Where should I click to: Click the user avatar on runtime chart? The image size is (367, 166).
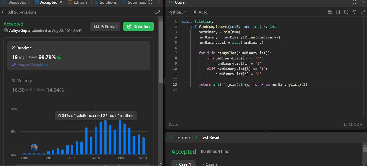click(x=34, y=147)
